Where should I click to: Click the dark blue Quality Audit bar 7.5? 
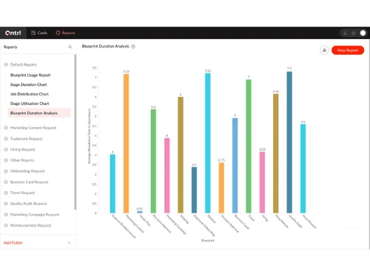289,143
